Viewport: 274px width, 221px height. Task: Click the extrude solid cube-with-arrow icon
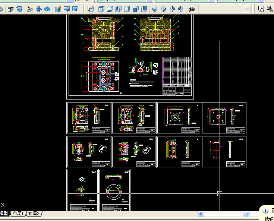[11, 9]
